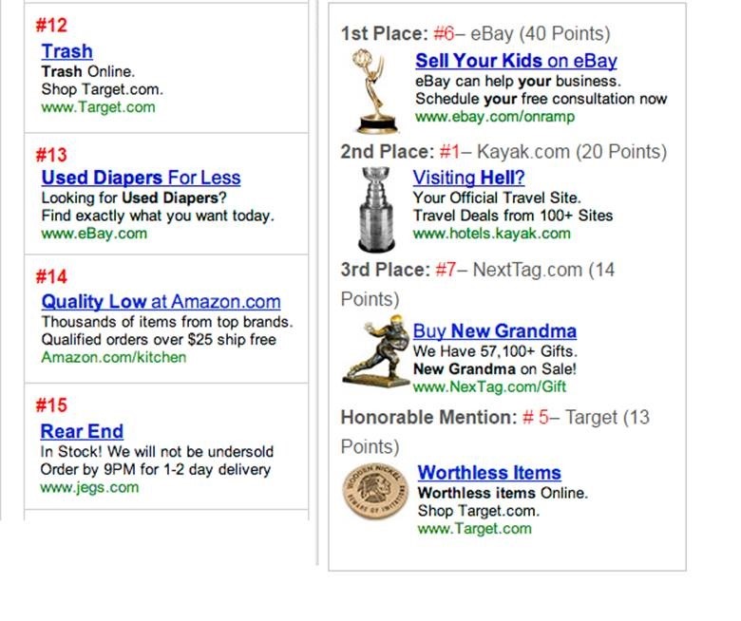Open the 'Worthless Items' ad link
This screenshot has height=621, width=741.
(489, 473)
